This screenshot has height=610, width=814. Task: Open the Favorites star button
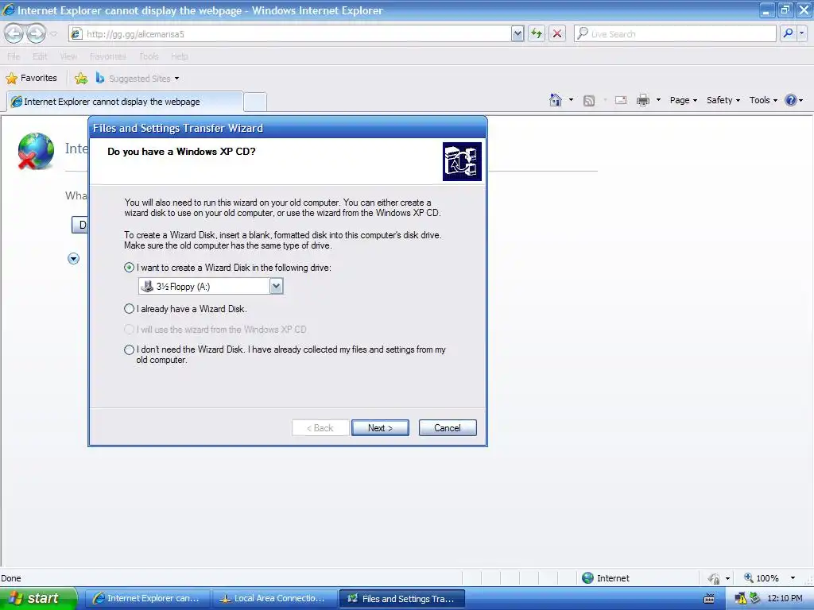pyautogui.click(x=31, y=79)
